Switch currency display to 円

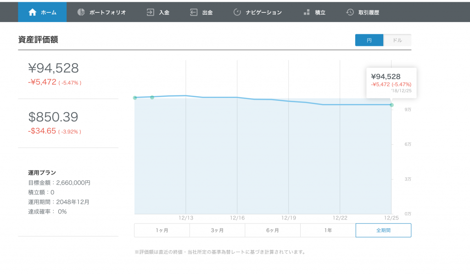tap(369, 40)
